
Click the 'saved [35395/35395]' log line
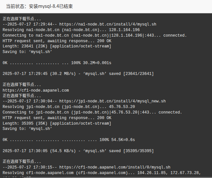pos(78,151)
